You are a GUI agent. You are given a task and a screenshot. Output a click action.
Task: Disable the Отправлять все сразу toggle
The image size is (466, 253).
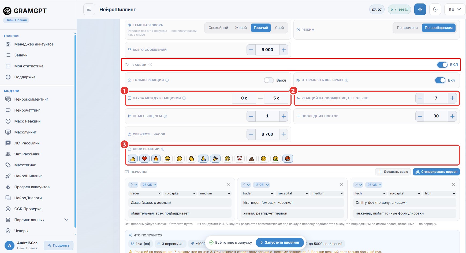[440, 80]
